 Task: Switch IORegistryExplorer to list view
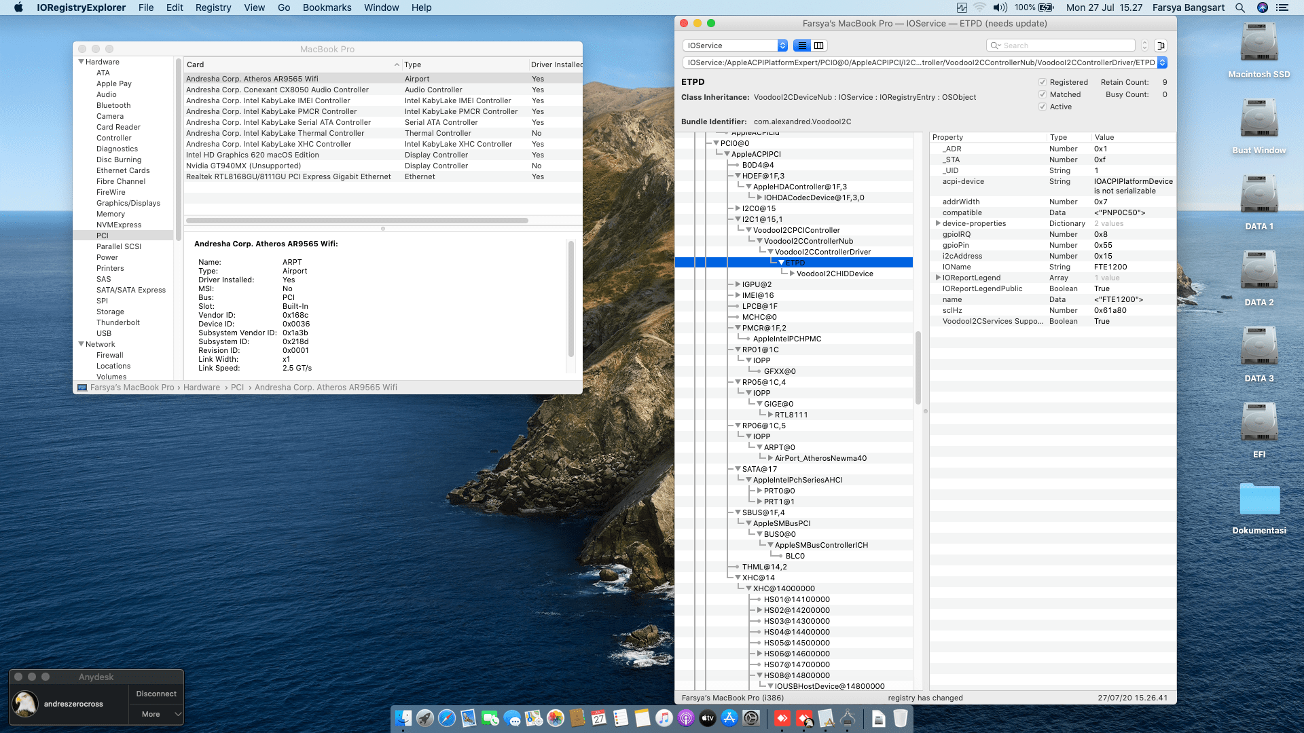tap(802, 45)
